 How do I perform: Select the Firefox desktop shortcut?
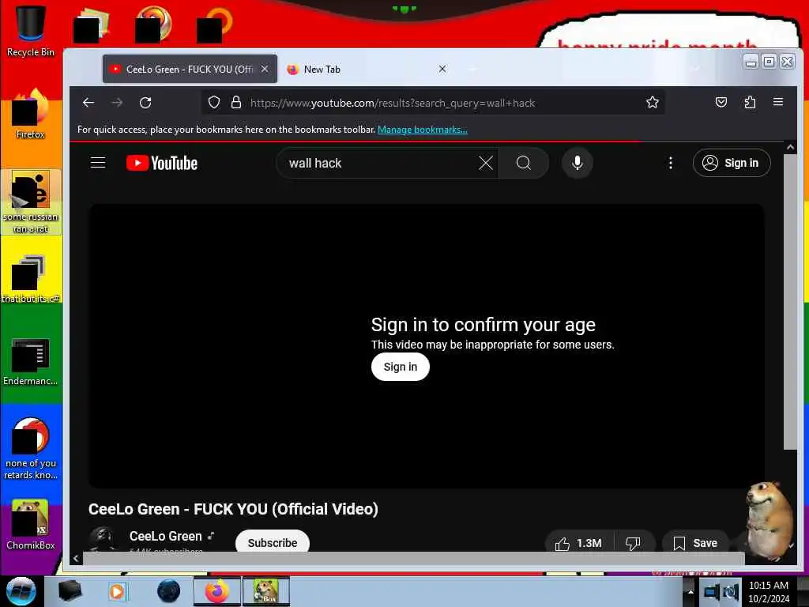[31, 115]
